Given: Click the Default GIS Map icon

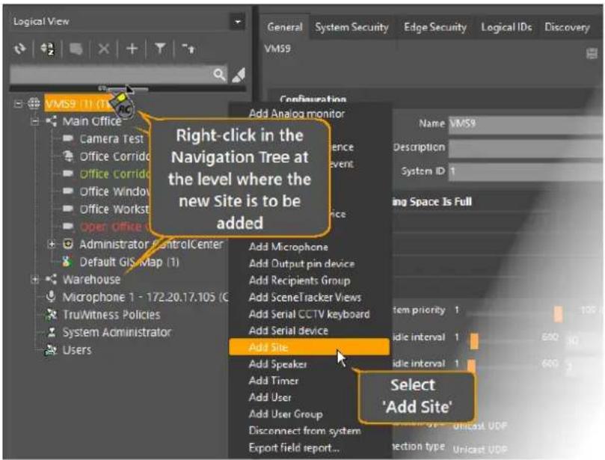Looking at the screenshot, I should click(67, 262).
